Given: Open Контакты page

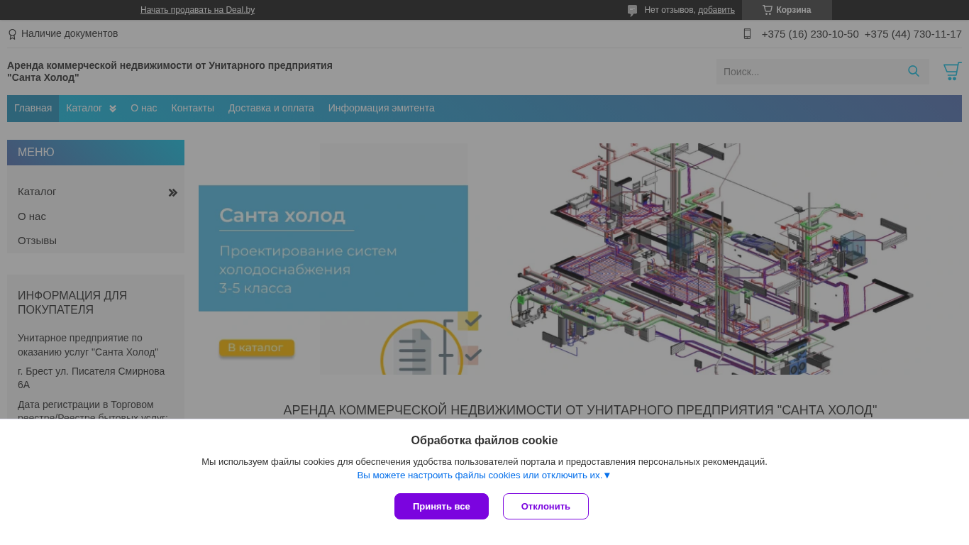Looking at the screenshot, I should [x=192, y=108].
